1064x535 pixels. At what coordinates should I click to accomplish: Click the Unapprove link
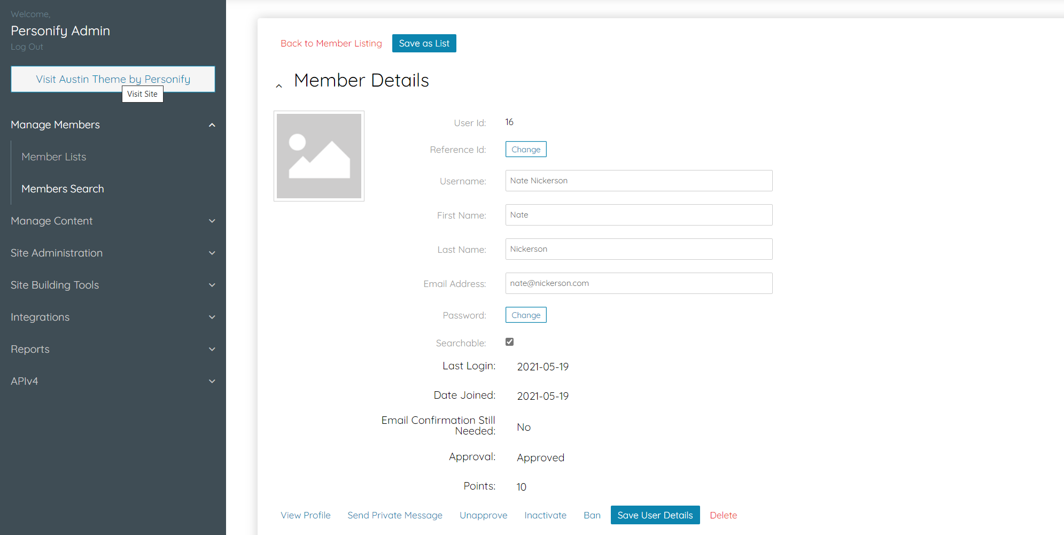[484, 515]
